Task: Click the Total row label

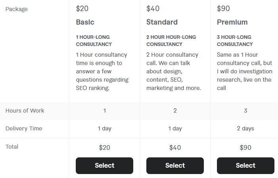Action: [12, 147]
